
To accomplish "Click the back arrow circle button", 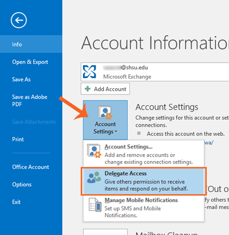I will tap(19, 20).
